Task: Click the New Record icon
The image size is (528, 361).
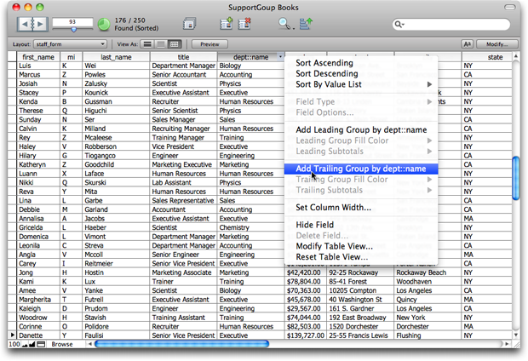Action: [227, 24]
